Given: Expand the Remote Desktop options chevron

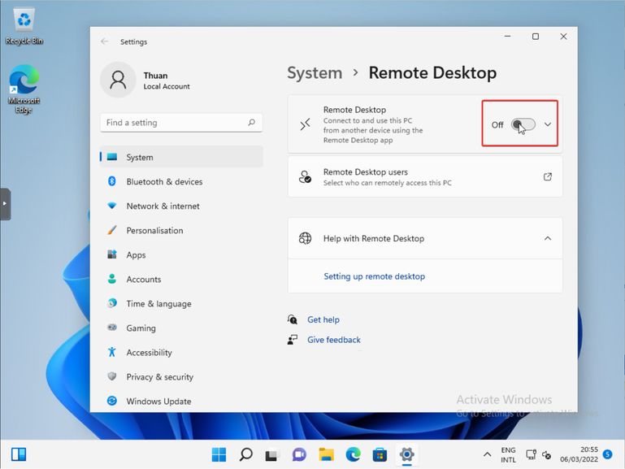Looking at the screenshot, I should [548, 124].
